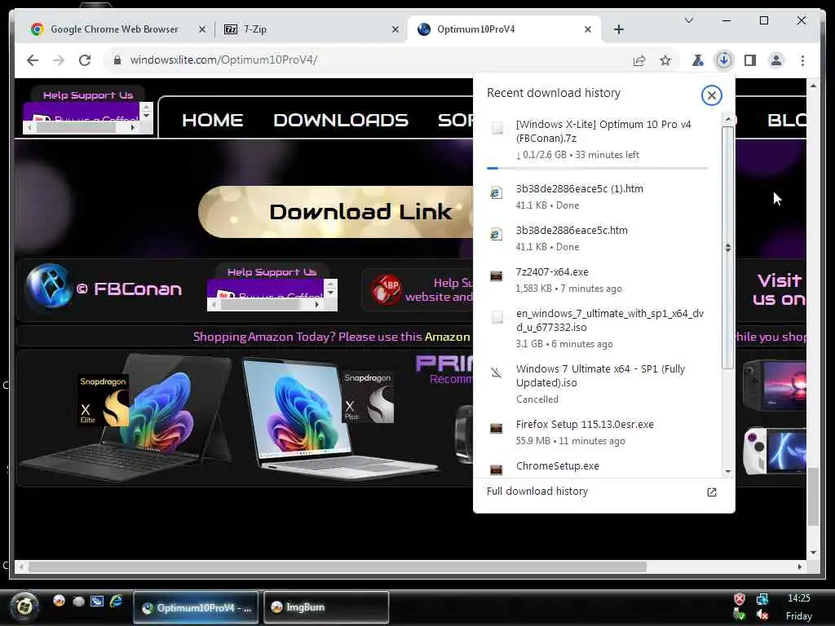The width and height of the screenshot is (835, 626).
Task: Open the Chrome Labs flask icon
Action: pos(697,60)
